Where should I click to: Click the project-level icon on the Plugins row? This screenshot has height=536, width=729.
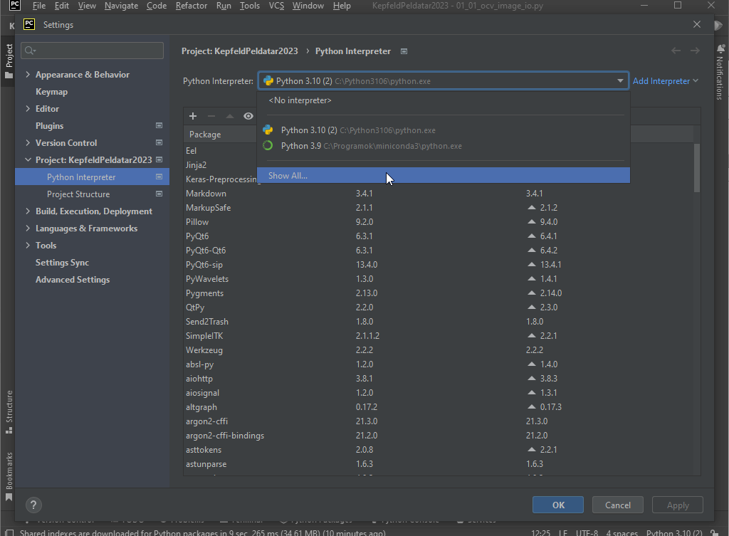[x=159, y=125]
